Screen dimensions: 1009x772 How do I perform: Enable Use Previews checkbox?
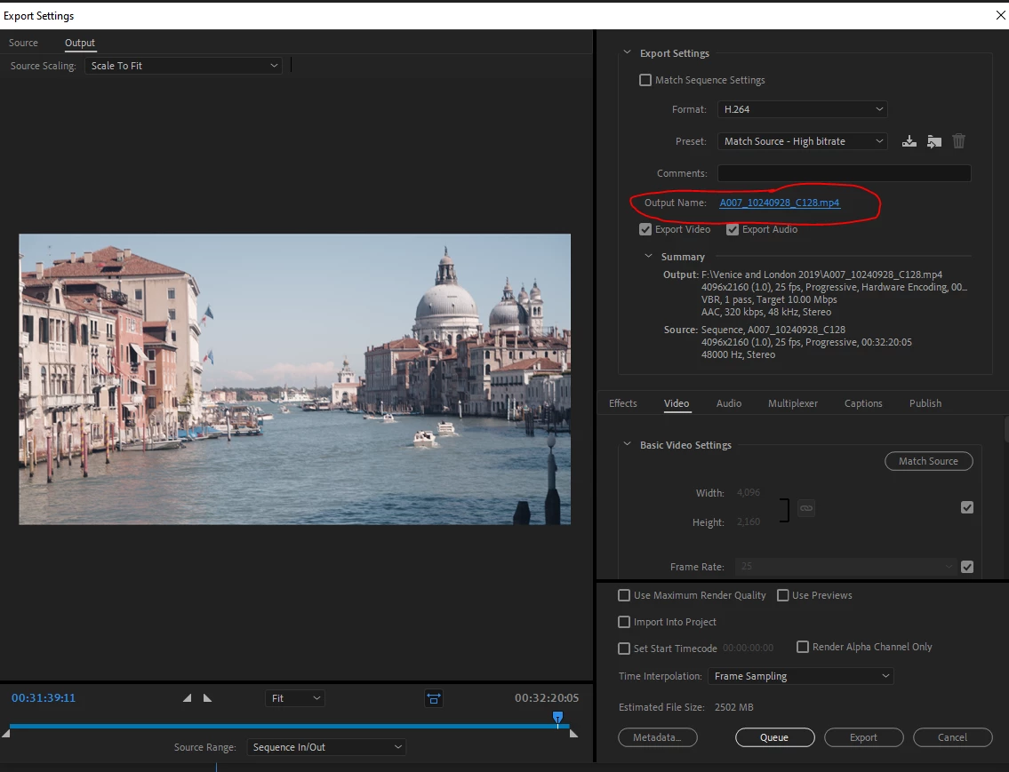(x=782, y=595)
